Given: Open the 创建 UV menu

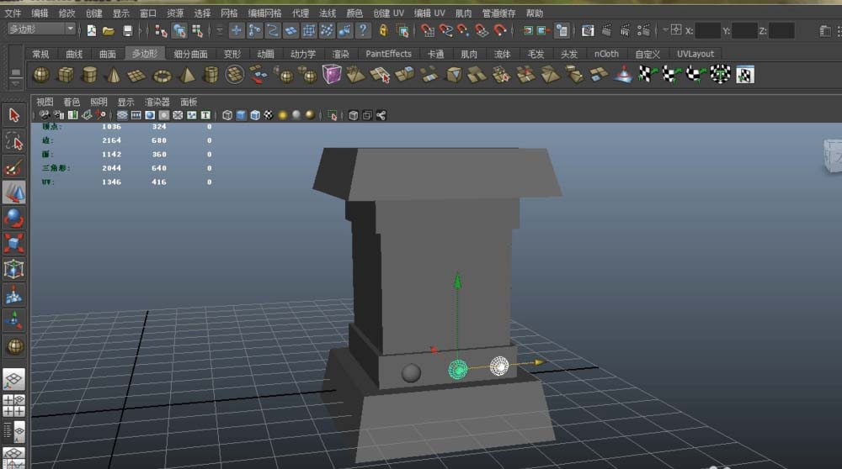Looking at the screenshot, I should (389, 13).
